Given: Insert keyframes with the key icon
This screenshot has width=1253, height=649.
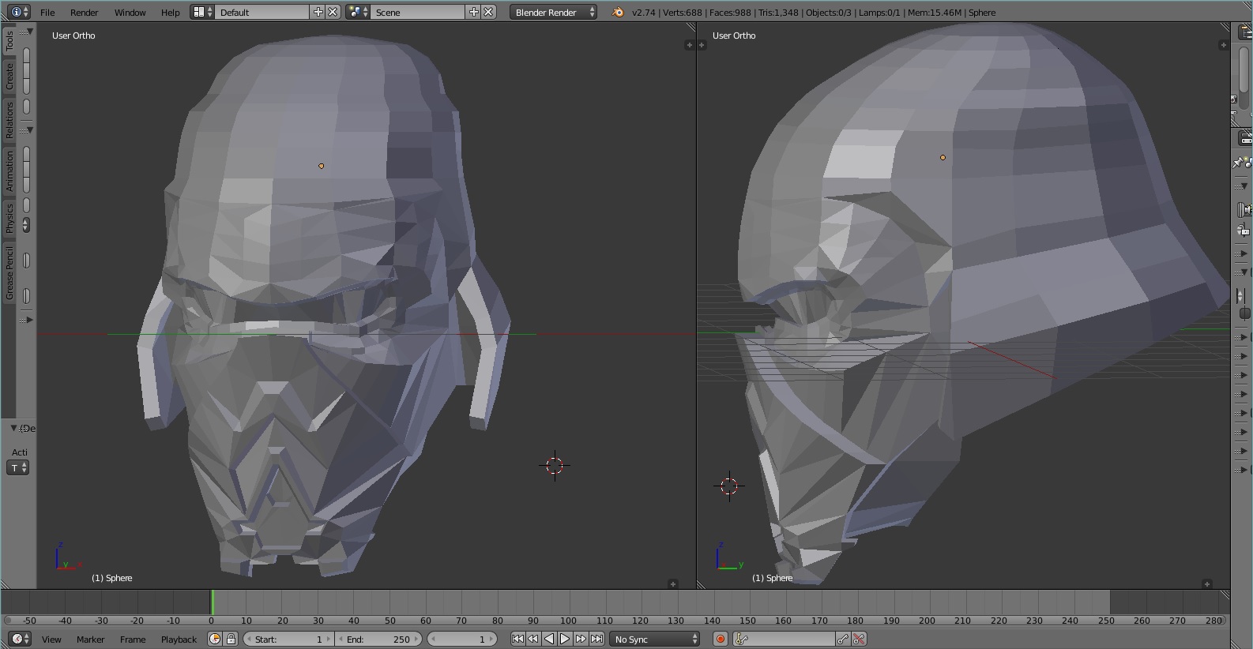Looking at the screenshot, I should 843,639.
